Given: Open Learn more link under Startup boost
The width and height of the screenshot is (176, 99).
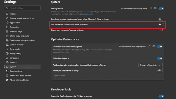Looking at the screenshot, I should click(x=89, y=14).
